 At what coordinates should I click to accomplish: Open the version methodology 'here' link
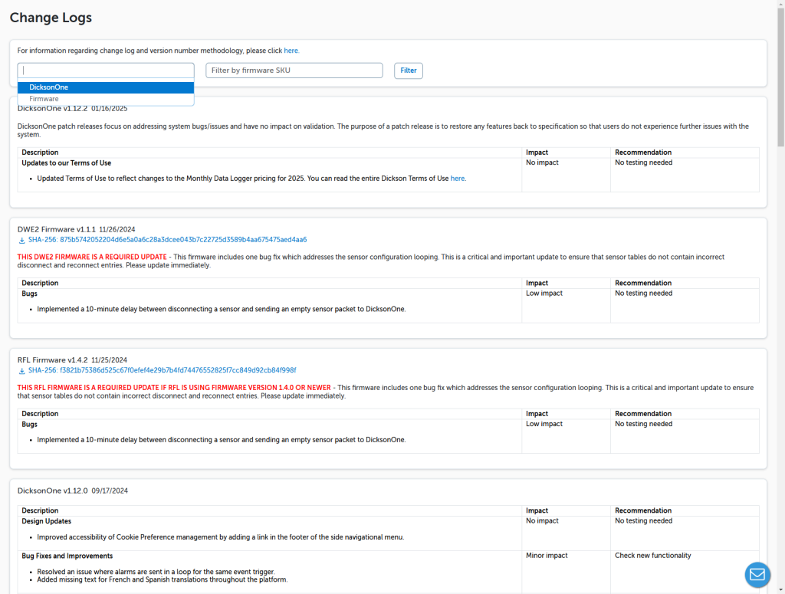pos(291,51)
